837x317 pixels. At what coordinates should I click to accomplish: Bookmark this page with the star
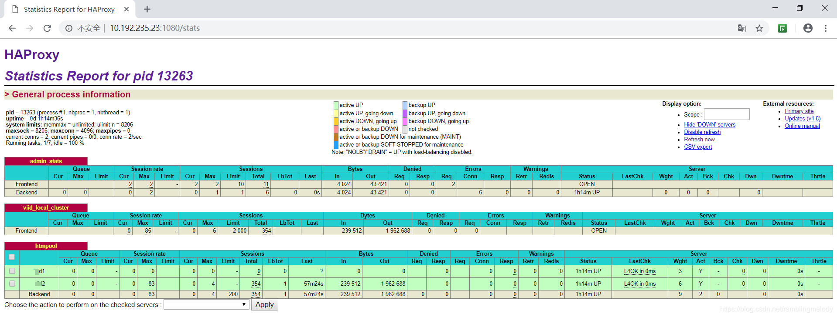[759, 28]
